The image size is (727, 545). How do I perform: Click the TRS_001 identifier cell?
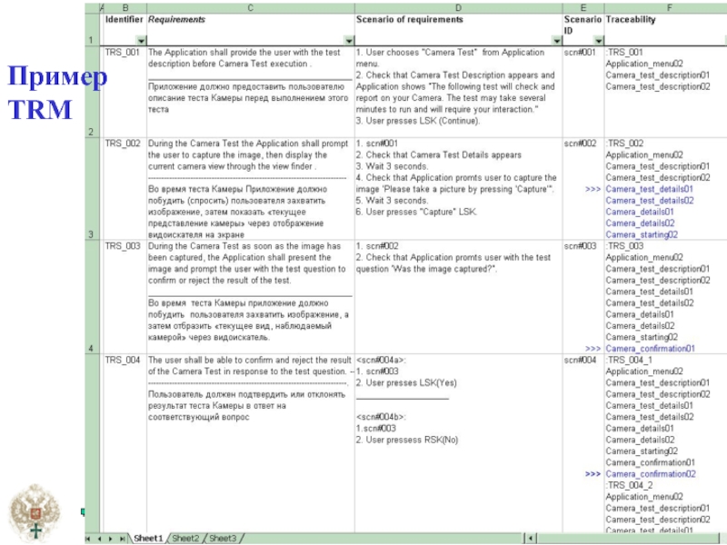pos(123,53)
